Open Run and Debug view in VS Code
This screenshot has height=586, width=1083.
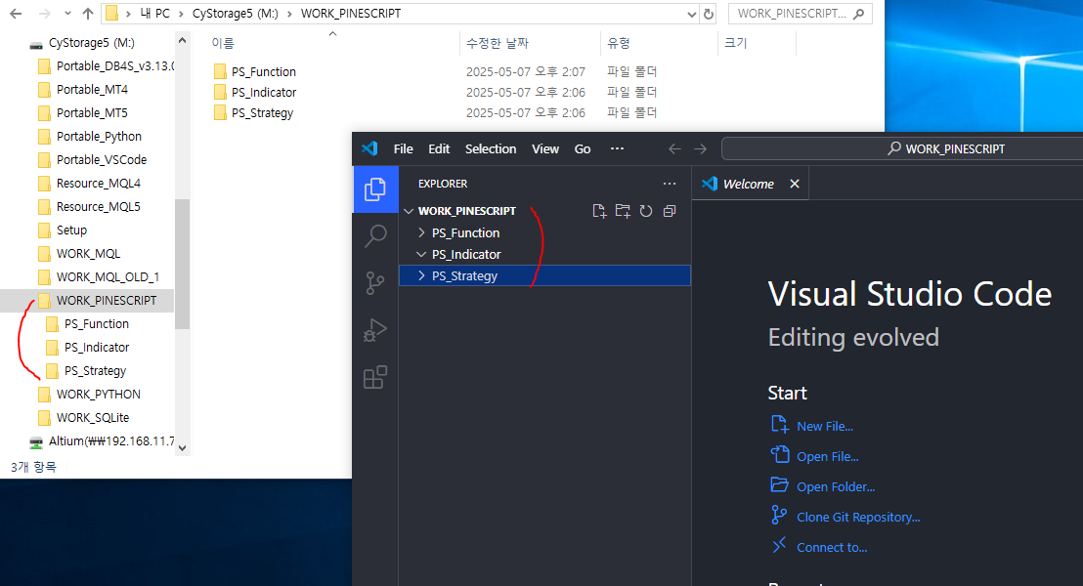point(375,331)
